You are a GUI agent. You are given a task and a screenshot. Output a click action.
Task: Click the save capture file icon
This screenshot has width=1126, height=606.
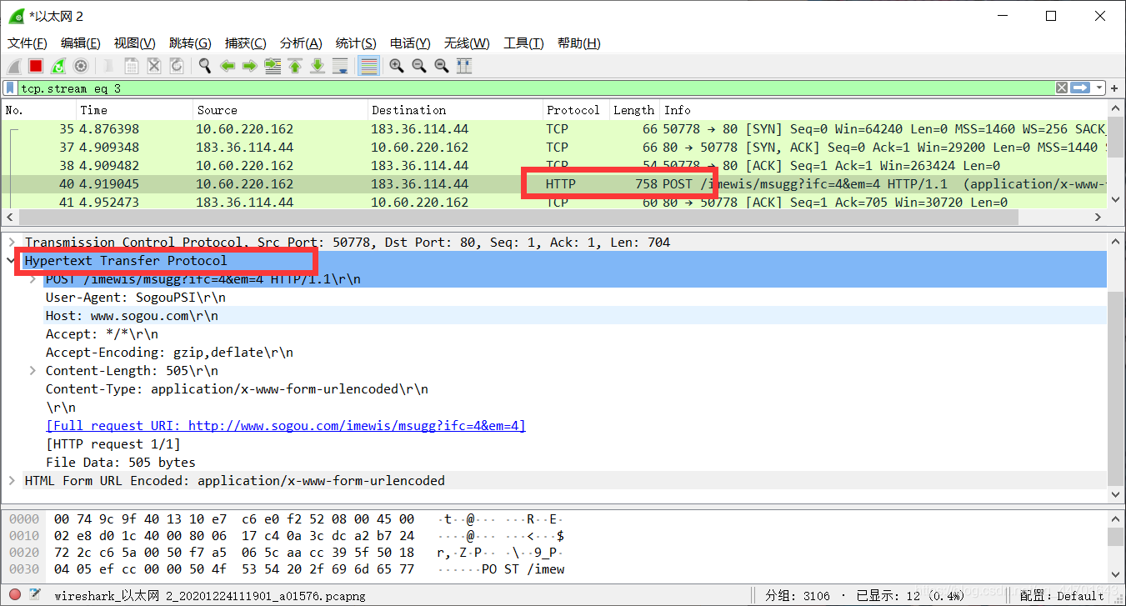coord(132,66)
